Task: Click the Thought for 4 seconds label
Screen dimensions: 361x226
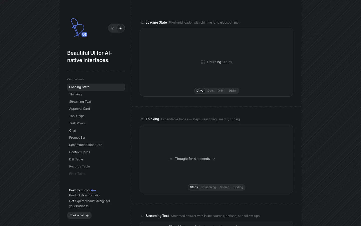Action: click(x=192, y=159)
